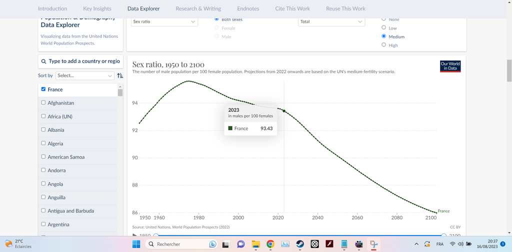Open Google Chrome from the taskbar
512x252 pixels.
270,244
